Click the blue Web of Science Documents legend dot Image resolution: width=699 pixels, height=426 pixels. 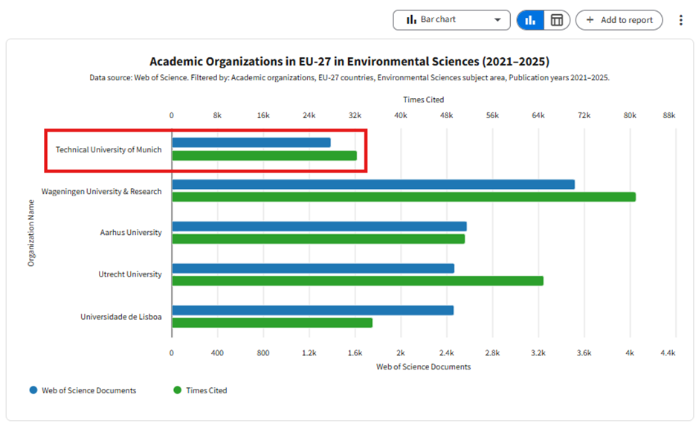point(33,390)
